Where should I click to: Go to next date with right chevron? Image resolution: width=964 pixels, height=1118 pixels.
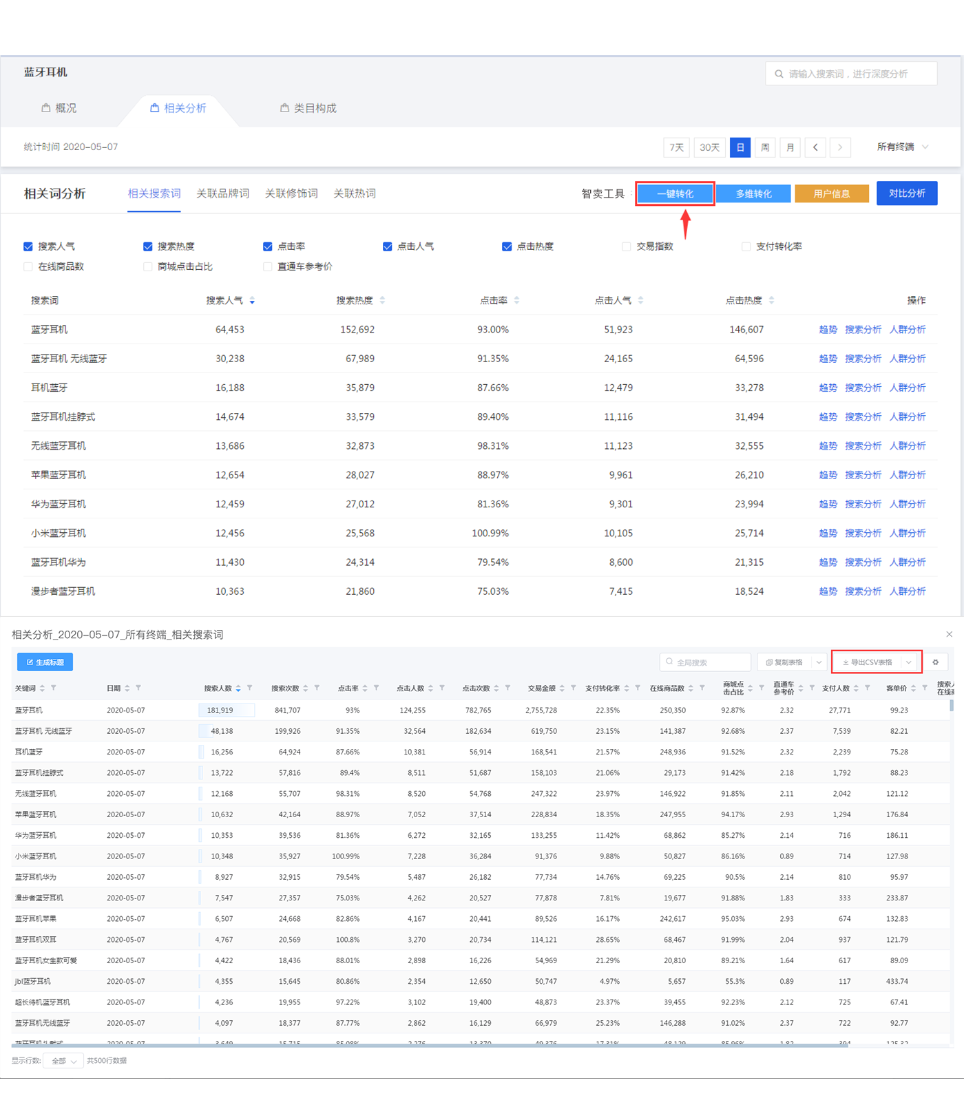pyautogui.click(x=840, y=147)
